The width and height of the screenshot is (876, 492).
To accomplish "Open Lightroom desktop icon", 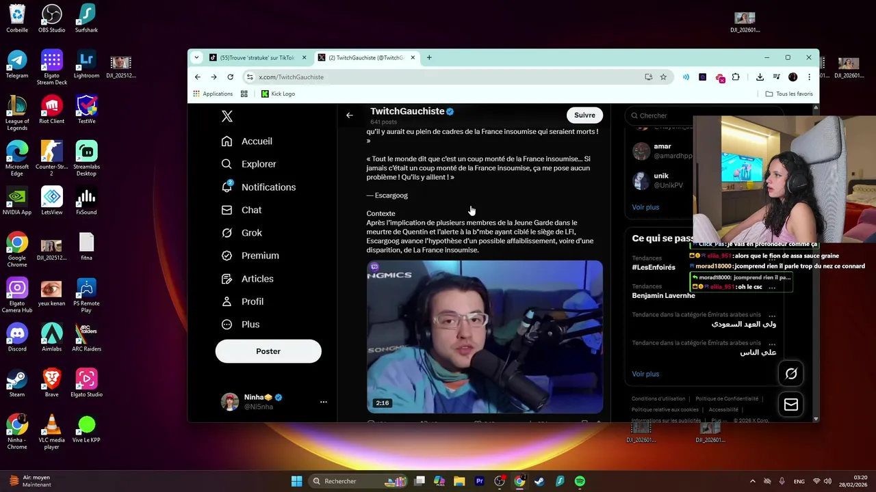I will (x=86, y=64).
